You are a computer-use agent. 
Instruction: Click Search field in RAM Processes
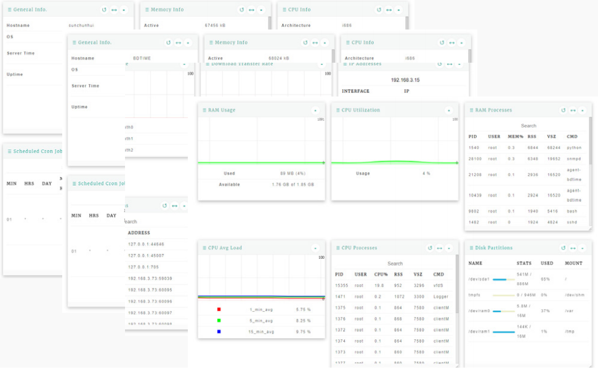tap(528, 125)
